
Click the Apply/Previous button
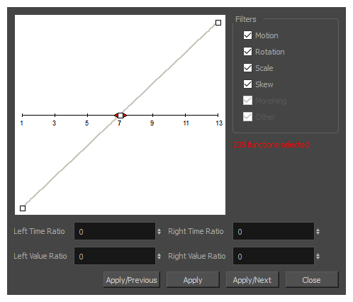coord(132,280)
